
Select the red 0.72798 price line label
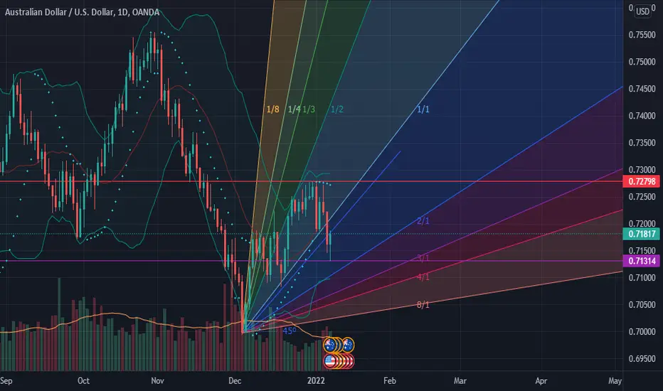642,182
